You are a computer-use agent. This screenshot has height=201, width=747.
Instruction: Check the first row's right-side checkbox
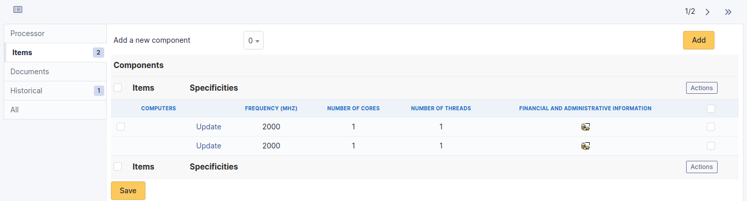click(711, 127)
